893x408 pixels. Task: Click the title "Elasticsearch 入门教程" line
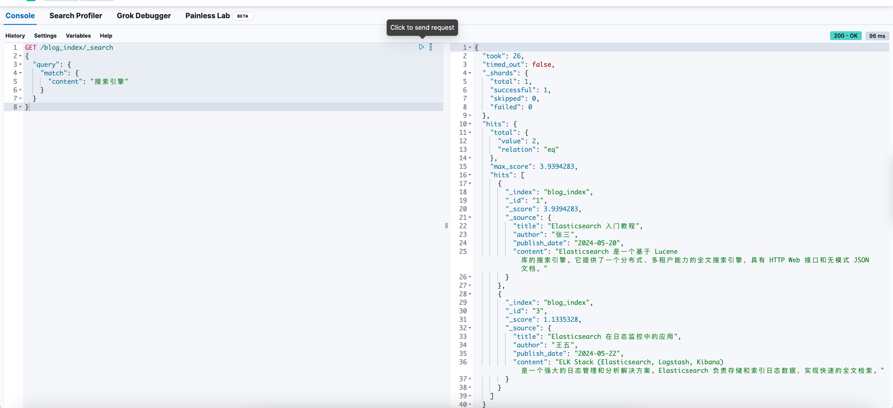coord(577,226)
